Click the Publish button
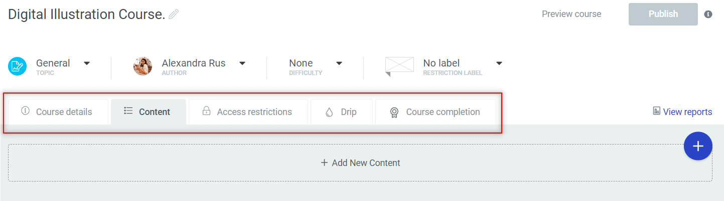This screenshot has width=724, height=201. [x=663, y=14]
